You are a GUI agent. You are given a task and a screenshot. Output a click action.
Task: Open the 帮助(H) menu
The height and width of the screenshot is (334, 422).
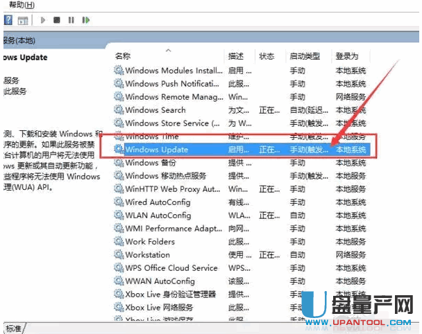[21, 5]
